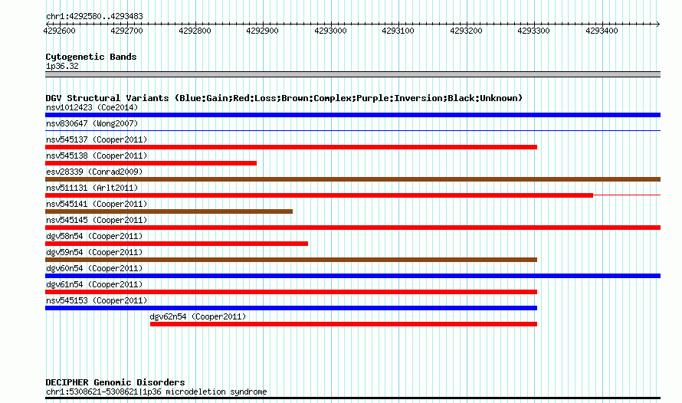Select the red nsv511131 loss bar
The image size is (682, 403).
[x=320, y=195]
